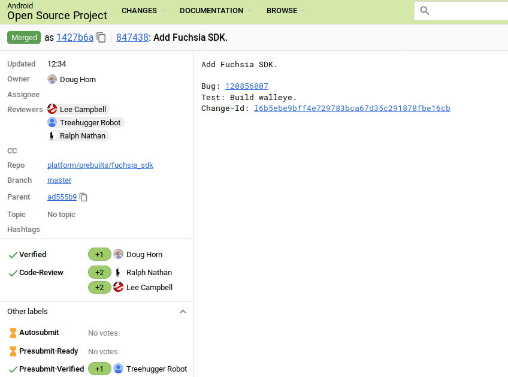Image resolution: width=508 pixels, height=377 pixels.
Task: Click the search magnifier icon
Action: point(424,11)
